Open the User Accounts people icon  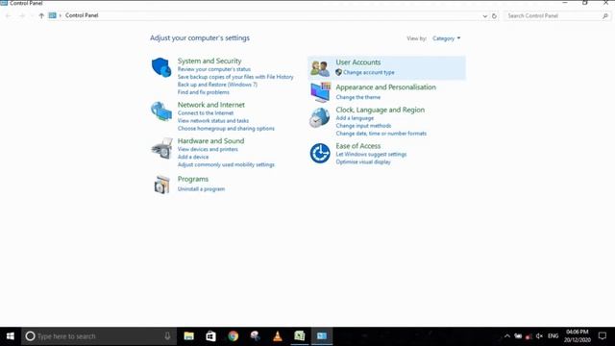(320, 68)
